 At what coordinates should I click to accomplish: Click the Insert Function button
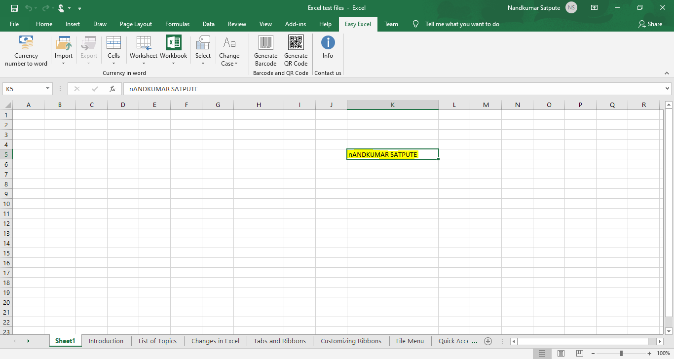click(x=112, y=89)
